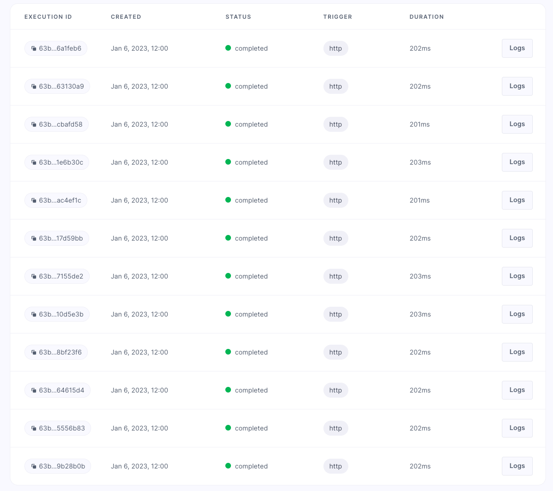
Task: Select the execution ID text 63b...5556b83
Action: click(x=62, y=429)
